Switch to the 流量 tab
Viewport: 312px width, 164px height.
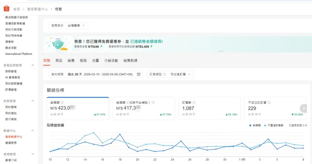[x=96, y=60]
